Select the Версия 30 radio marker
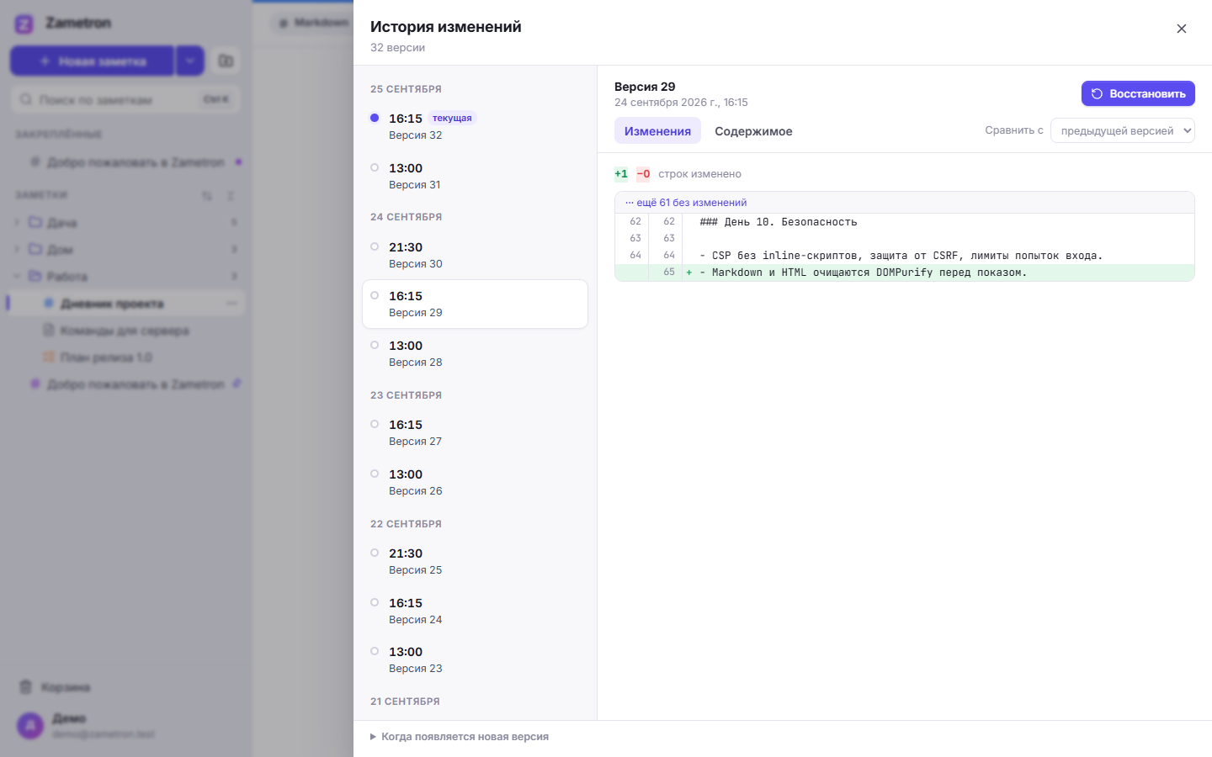1212x757 pixels. point(375,246)
